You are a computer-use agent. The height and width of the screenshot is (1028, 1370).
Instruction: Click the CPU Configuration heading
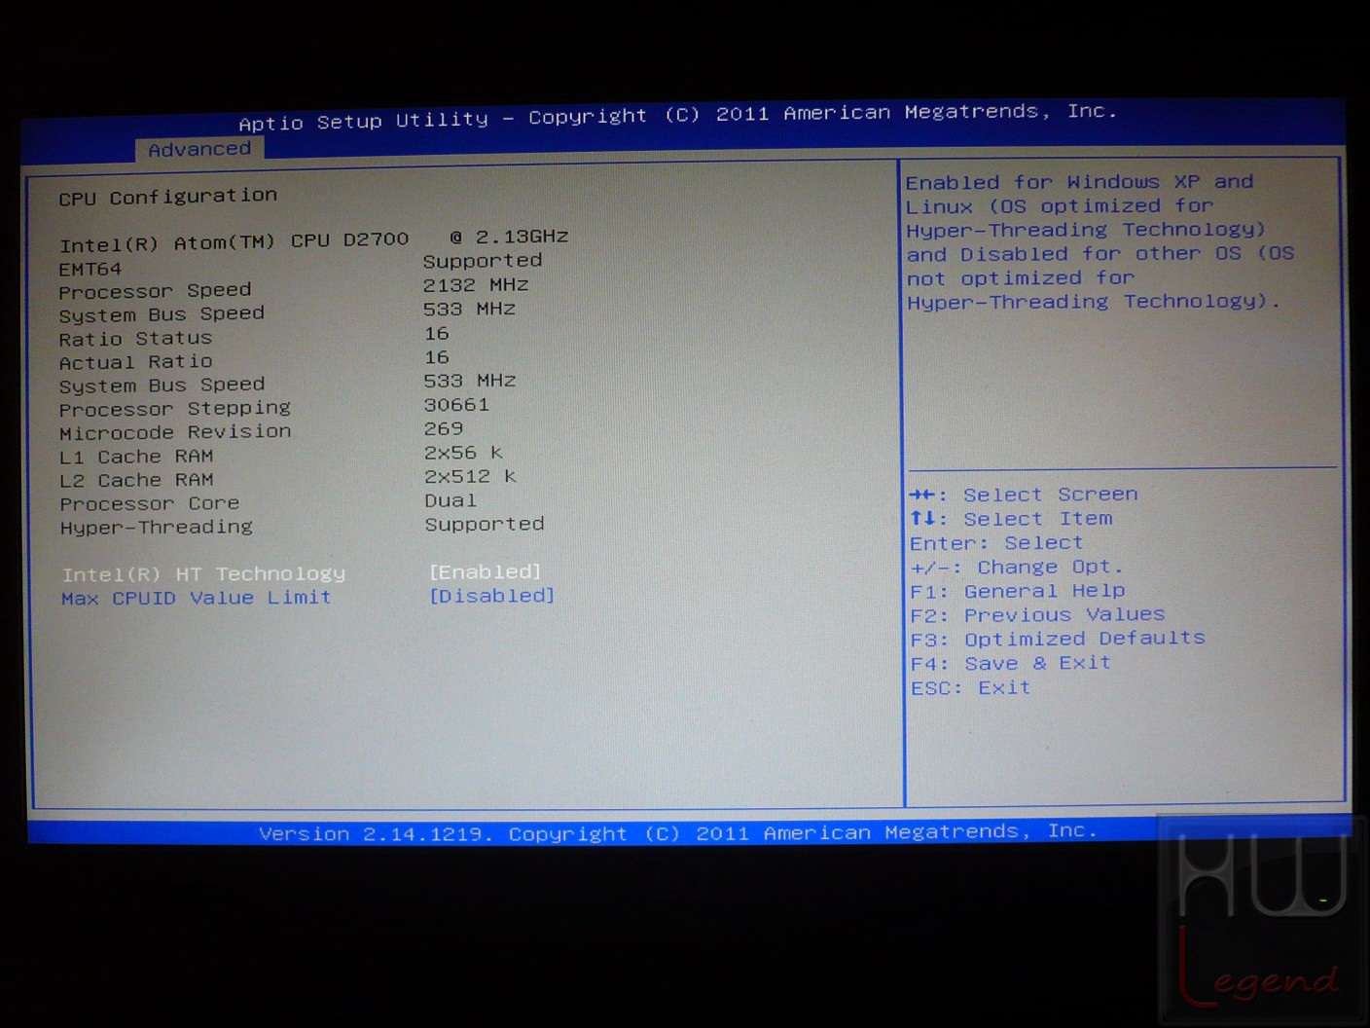tap(167, 197)
